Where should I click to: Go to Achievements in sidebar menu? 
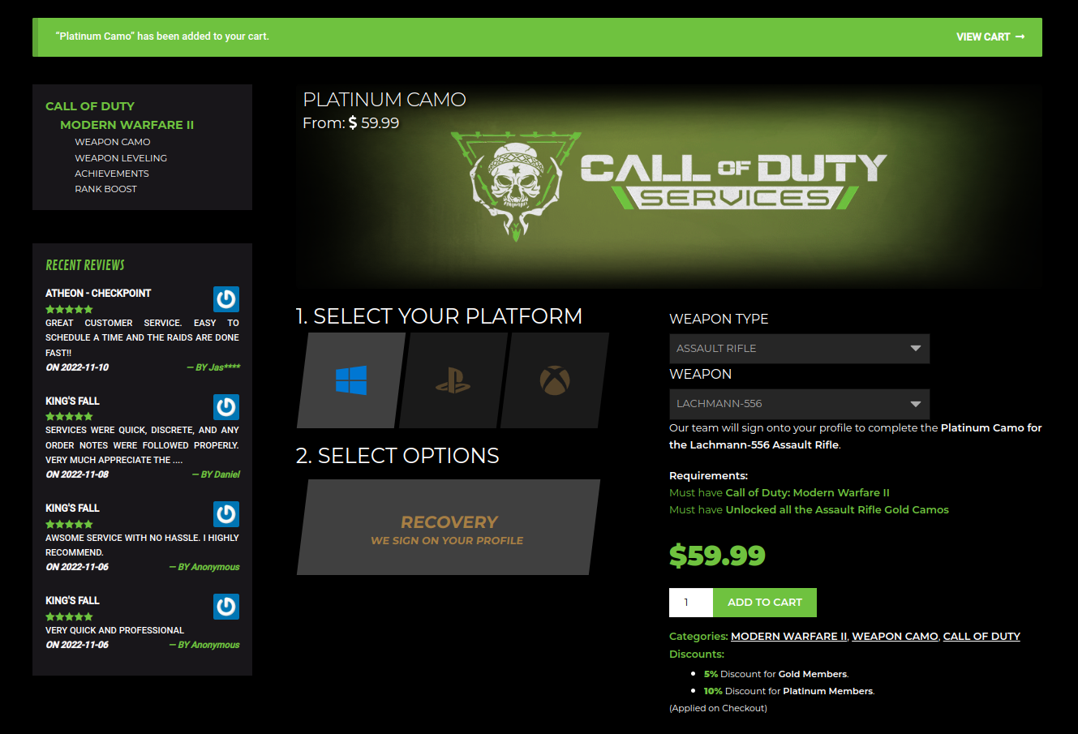(112, 174)
